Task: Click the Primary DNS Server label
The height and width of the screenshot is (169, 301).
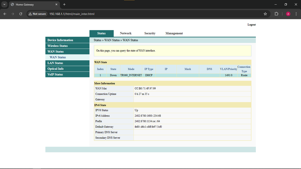Action: click(x=106, y=132)
